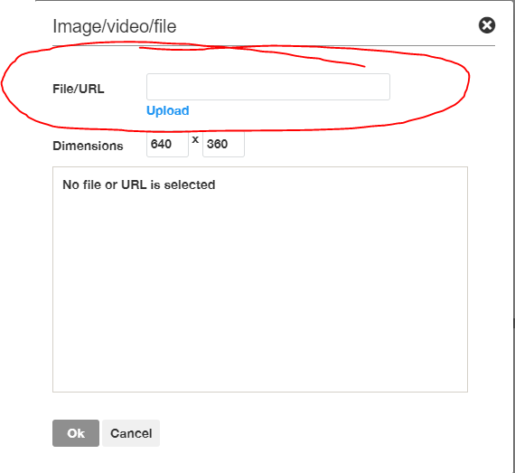Click the Dimensions label

(88, 146)
